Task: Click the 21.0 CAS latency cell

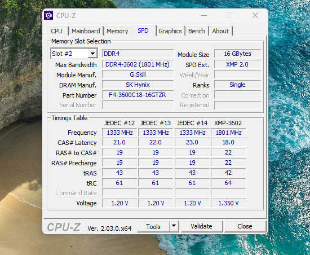Action: (119, 142)
